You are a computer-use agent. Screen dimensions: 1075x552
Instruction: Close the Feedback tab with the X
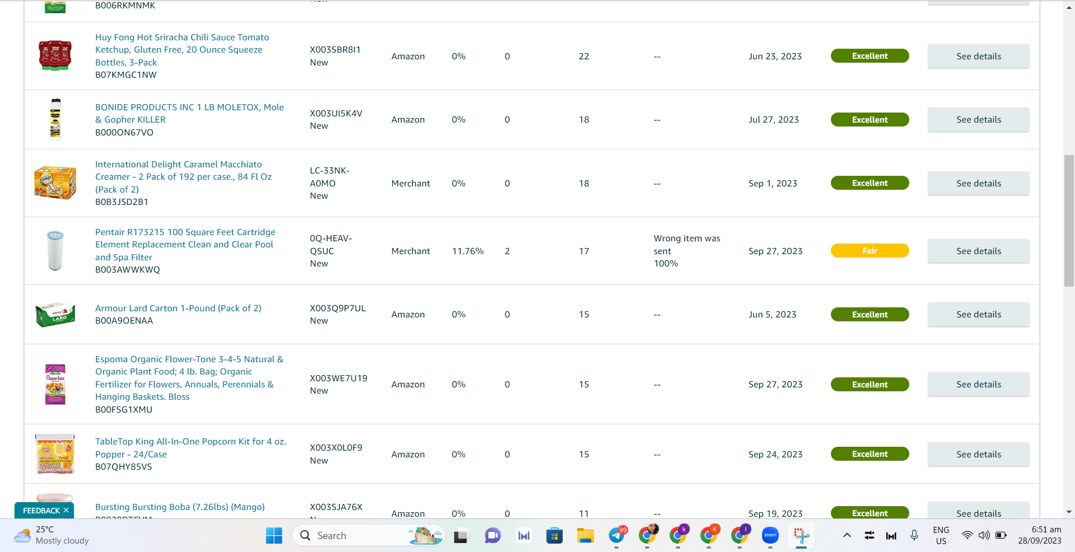66,510
